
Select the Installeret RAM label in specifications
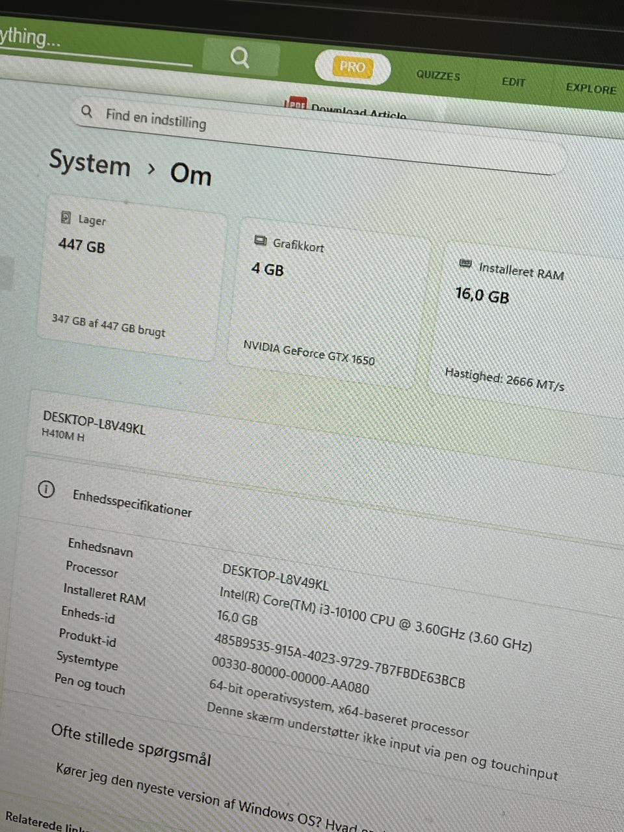pyautogui.click(x=104, y=595)
